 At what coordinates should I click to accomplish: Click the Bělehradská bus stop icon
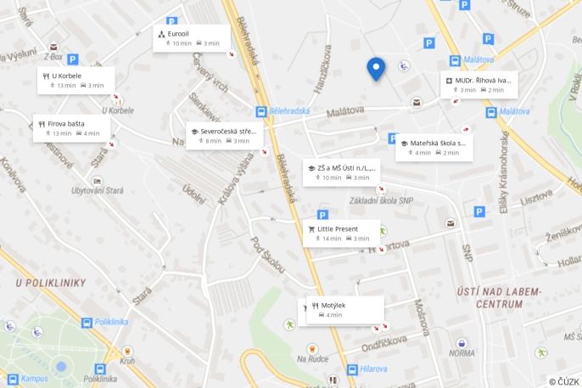pyautogui.click(x=261, y=111)
